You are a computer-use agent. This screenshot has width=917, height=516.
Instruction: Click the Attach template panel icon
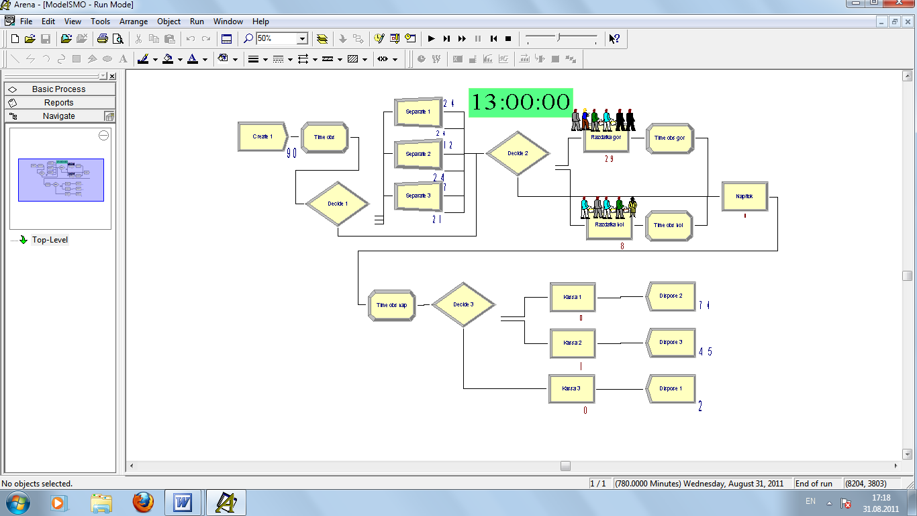(66, 39)
